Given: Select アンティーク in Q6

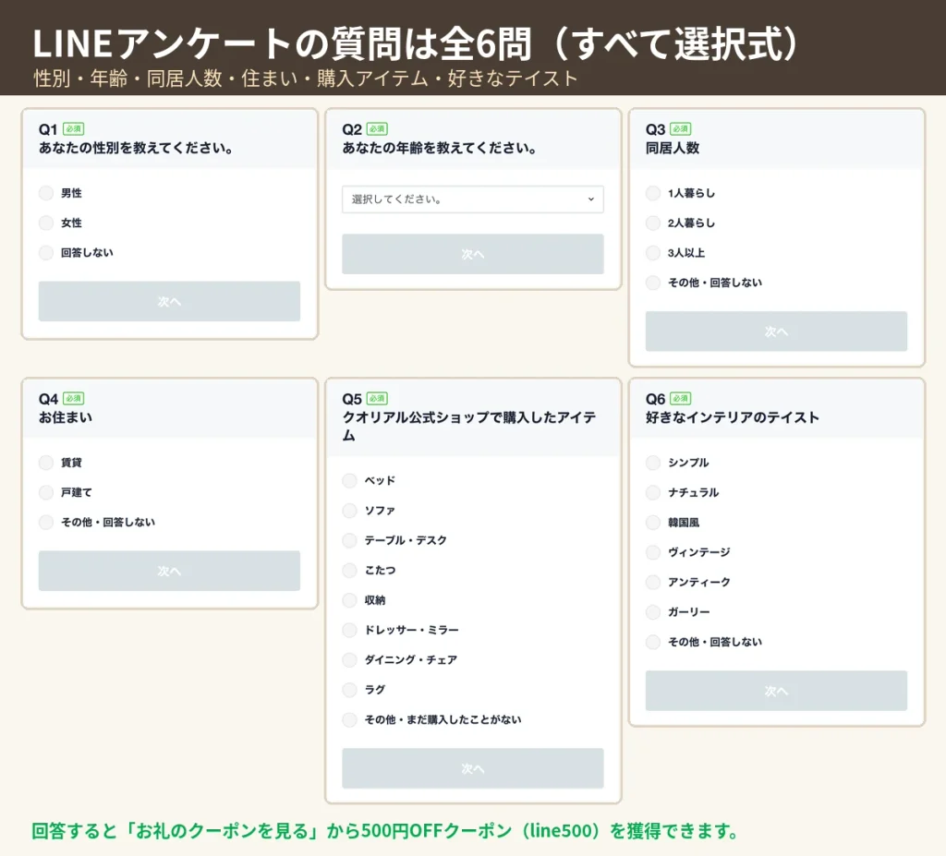Looking at the screenshot, I should (x=653, y=582).
